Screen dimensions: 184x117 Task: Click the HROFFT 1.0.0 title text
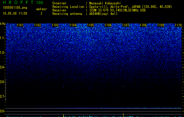(23, 2)
